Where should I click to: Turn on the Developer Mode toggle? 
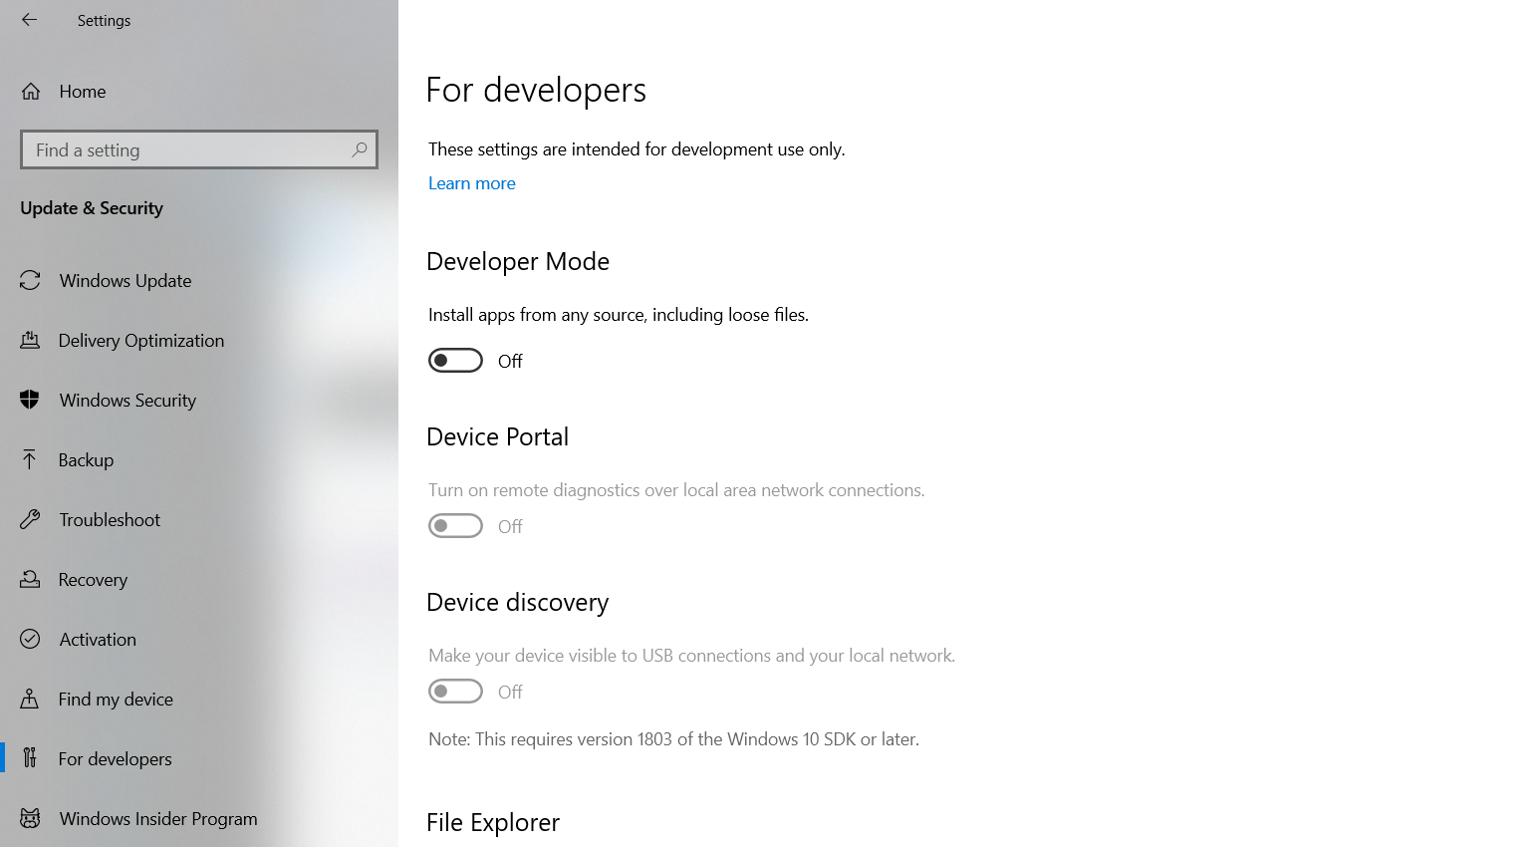(455, 361)
